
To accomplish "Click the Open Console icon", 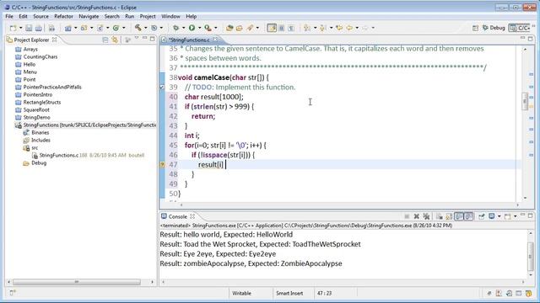I will [x=508, y=217].
